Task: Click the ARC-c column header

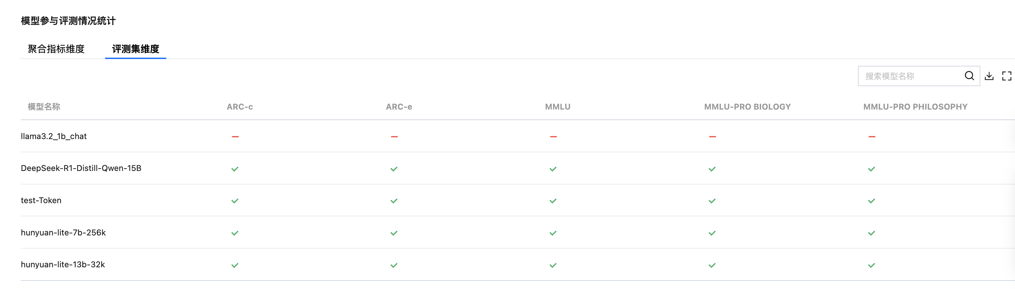Action: click(x=240, y=107)
